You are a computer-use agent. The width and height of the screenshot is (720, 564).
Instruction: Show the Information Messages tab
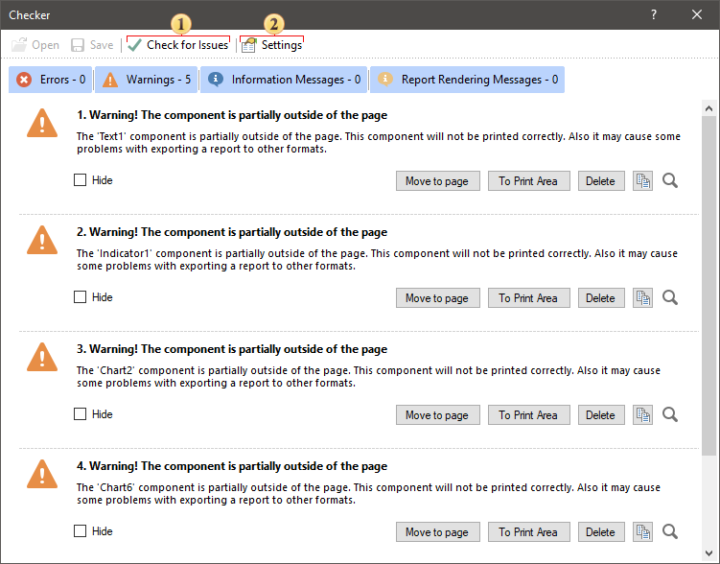(284, 80)
